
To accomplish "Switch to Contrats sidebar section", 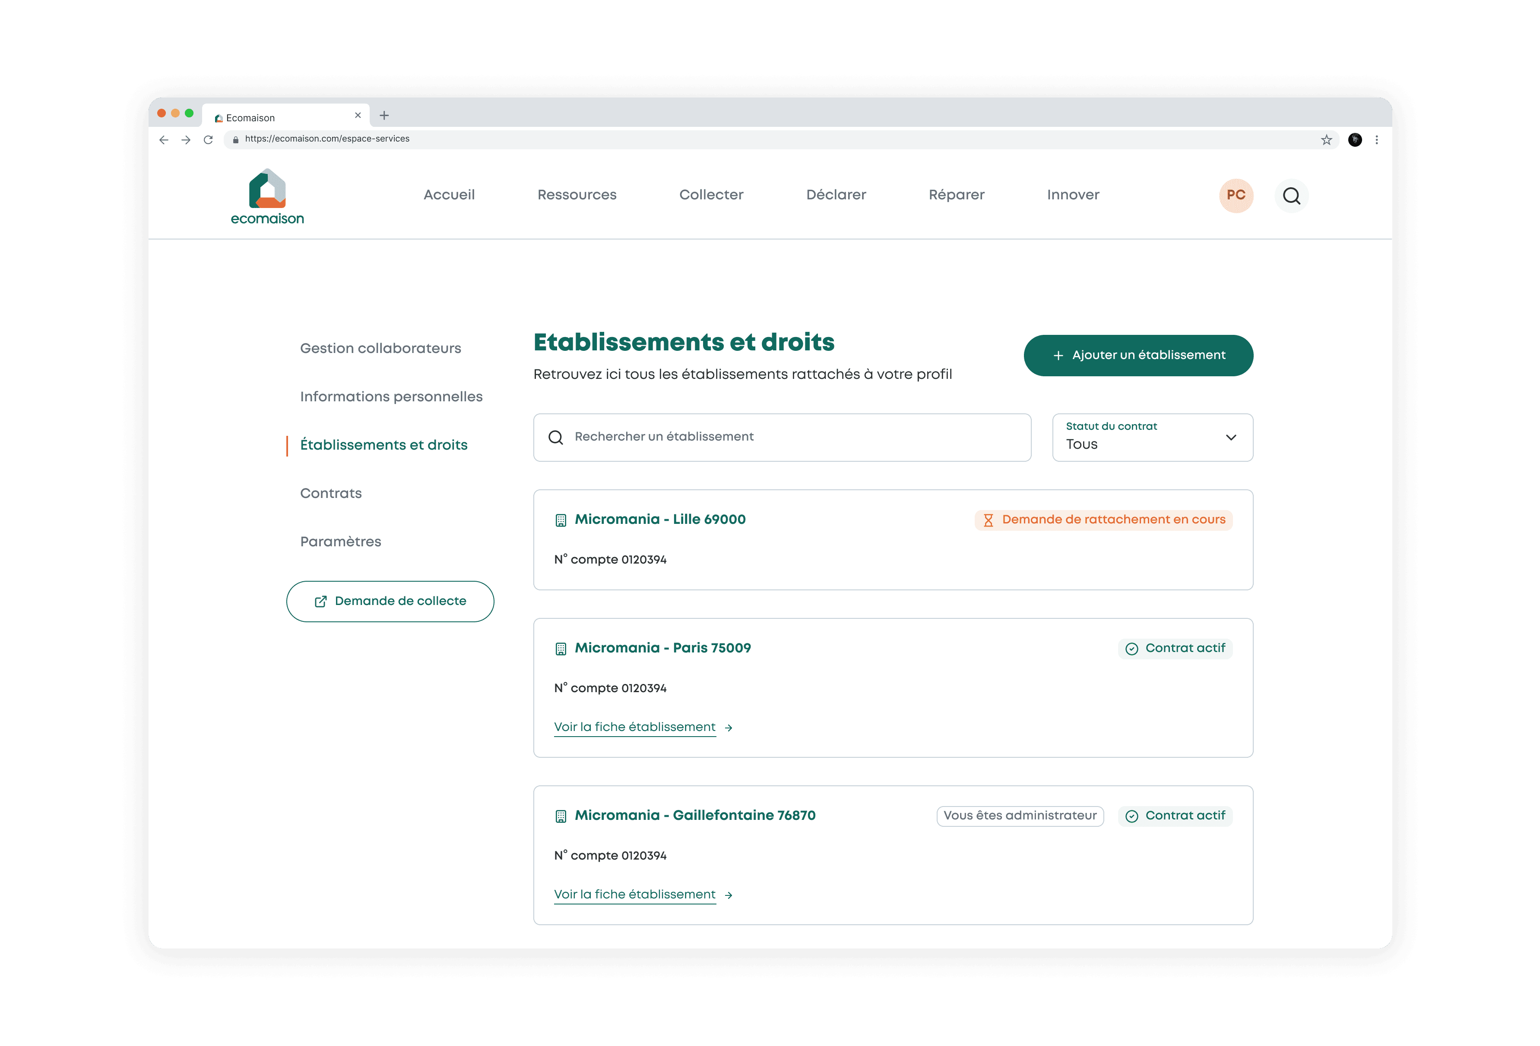I will (x=331, y=493).
